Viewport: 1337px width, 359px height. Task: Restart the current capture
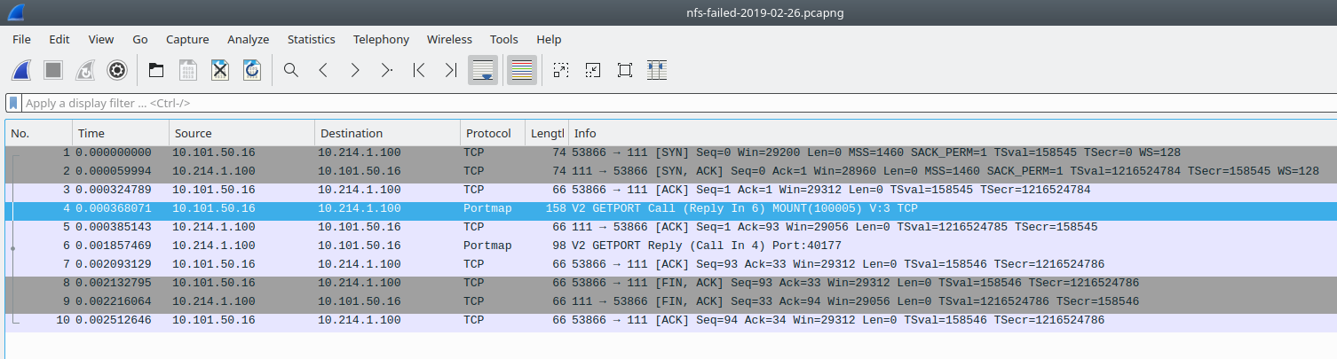85,70
